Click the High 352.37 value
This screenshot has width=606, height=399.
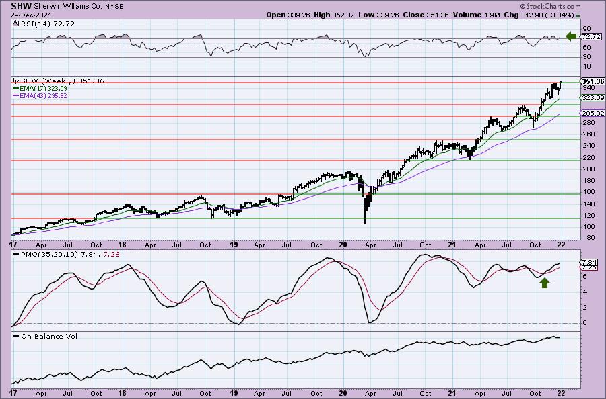click(x=333, y=15)
